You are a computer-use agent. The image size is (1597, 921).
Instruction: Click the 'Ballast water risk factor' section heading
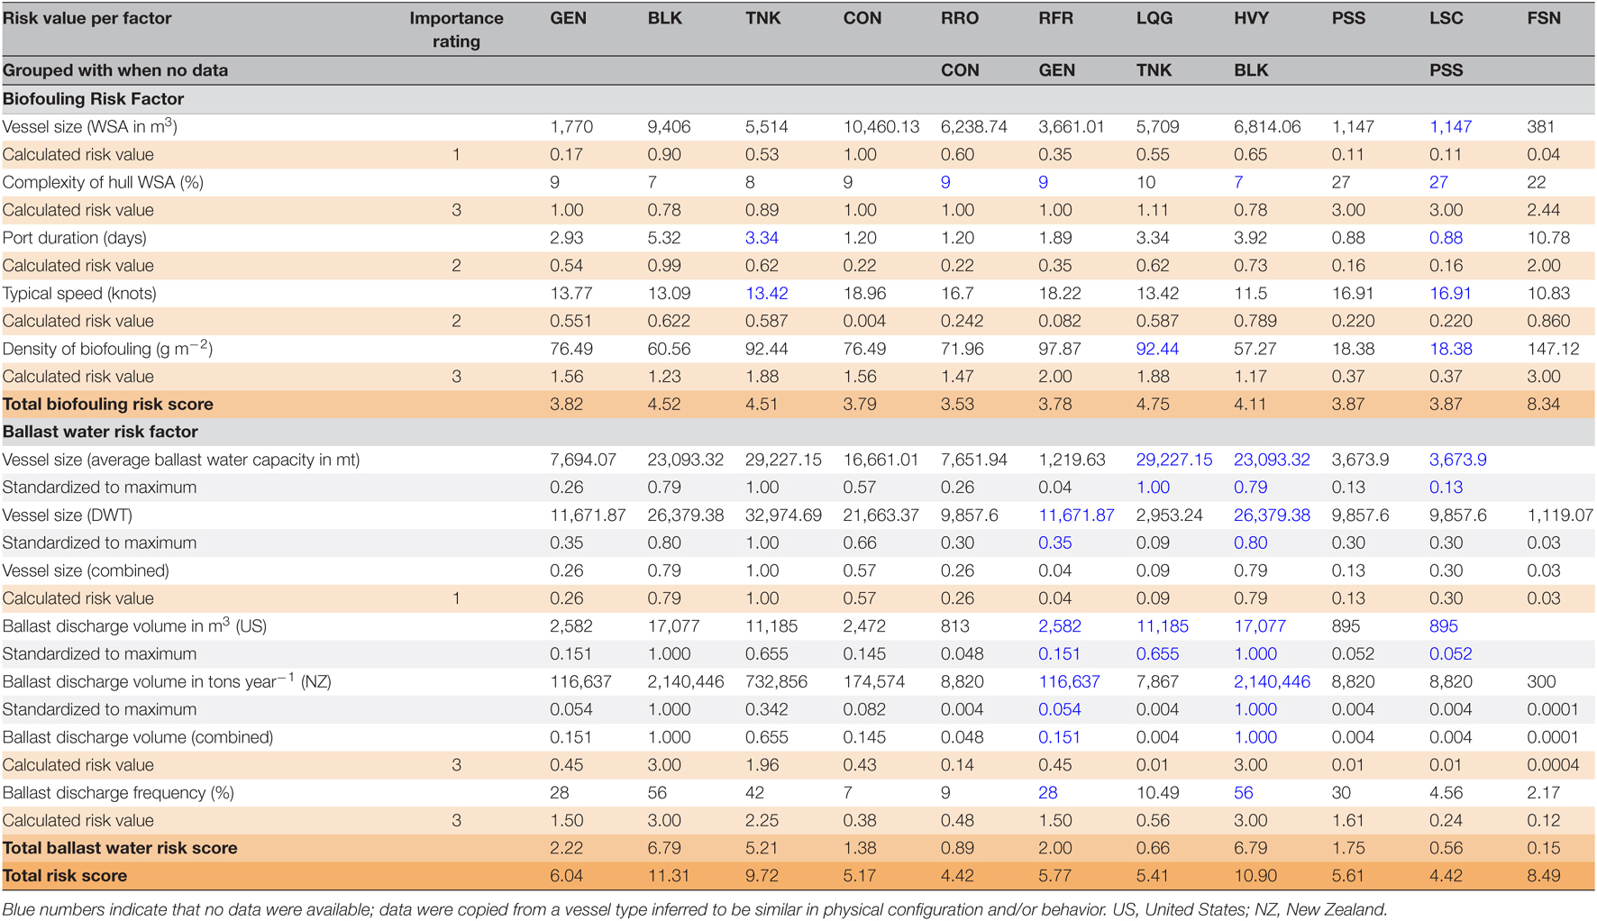pyautogui.click(x=100, y=432)
